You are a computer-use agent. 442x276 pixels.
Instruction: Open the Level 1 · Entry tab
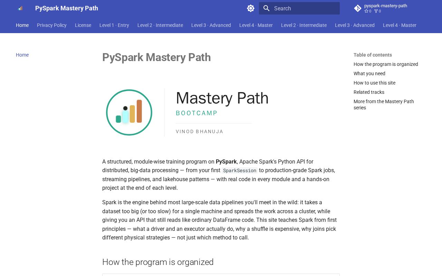[114, 25]
